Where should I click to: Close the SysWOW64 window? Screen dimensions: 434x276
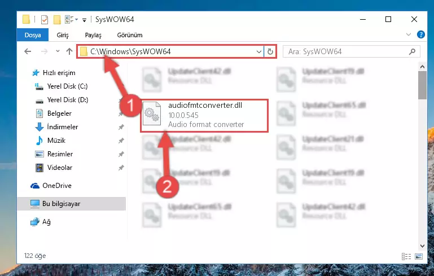[414, 19]
